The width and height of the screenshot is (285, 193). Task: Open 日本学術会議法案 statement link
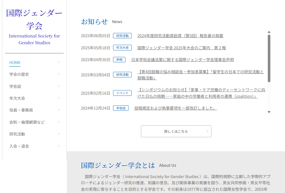182,60
